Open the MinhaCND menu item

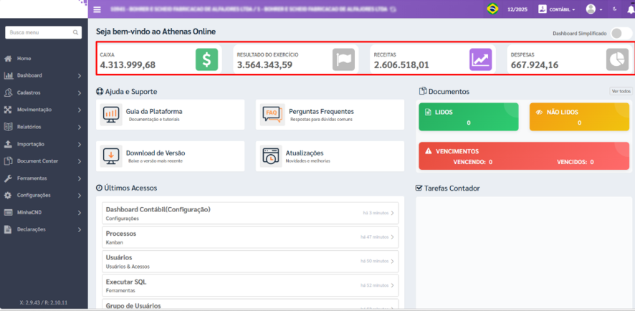(x=29, y=212)
